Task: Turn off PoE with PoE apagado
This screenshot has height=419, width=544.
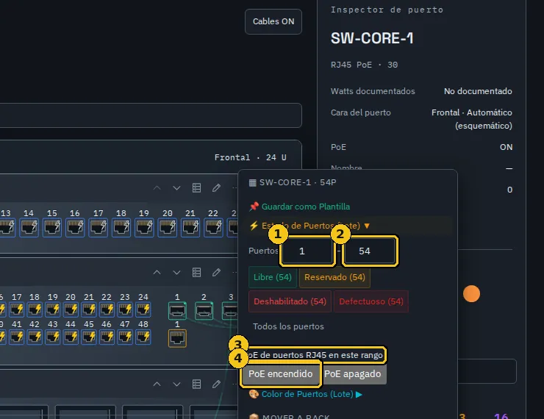Action: pos(353,374)
